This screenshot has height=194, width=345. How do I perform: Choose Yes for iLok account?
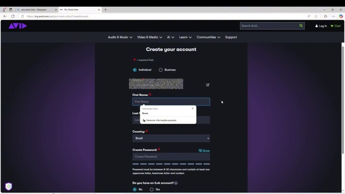click(152, 189)
